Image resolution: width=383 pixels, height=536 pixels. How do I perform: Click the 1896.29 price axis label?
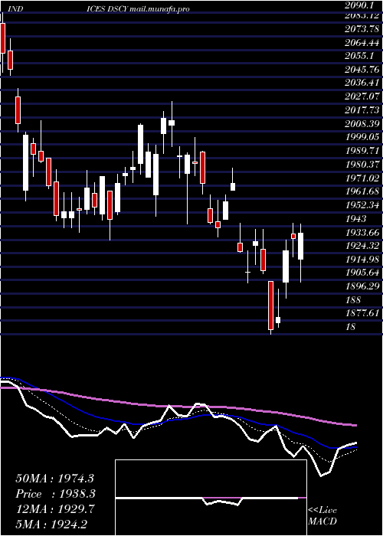tap(362, 286)
